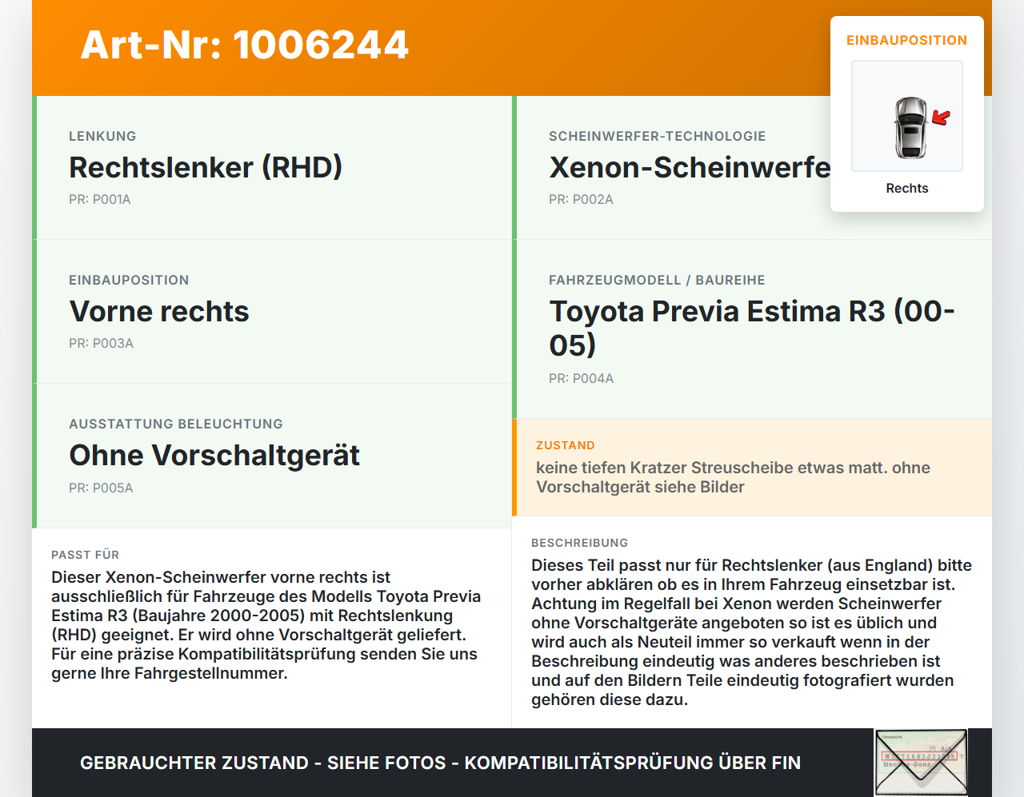Select PR: P004A code

coord(581,378)
